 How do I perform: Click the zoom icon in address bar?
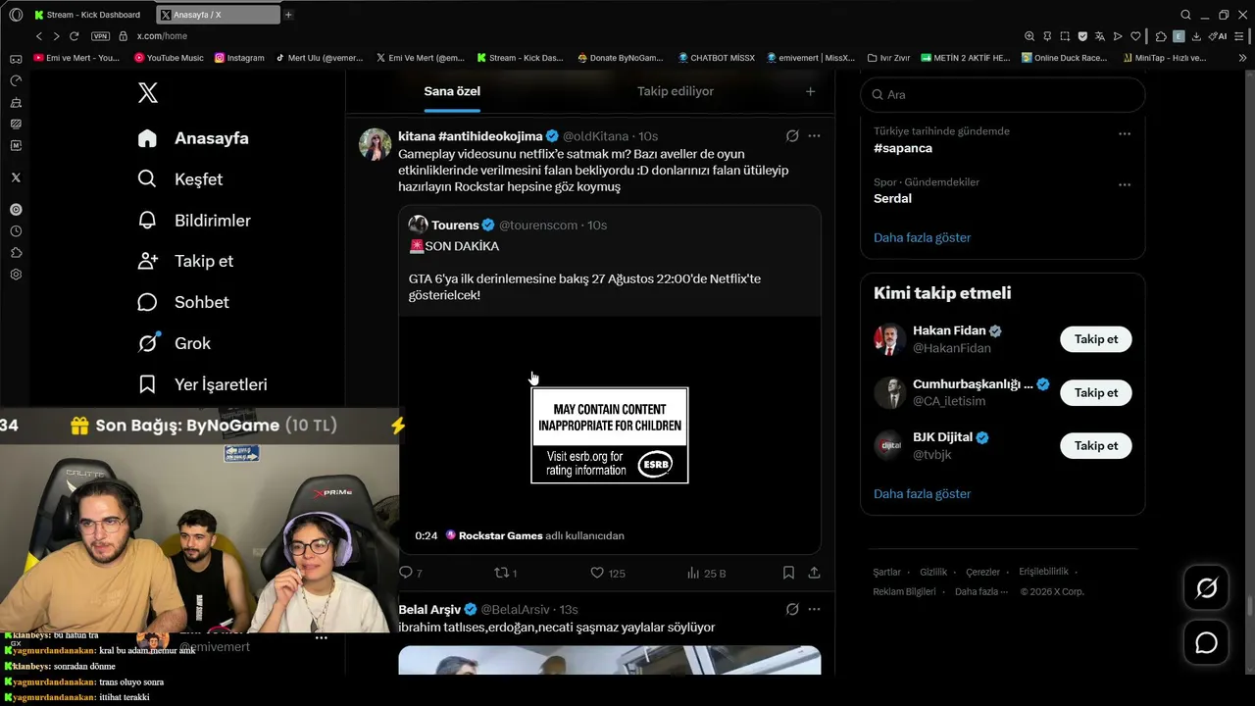tap(1029, 36)
